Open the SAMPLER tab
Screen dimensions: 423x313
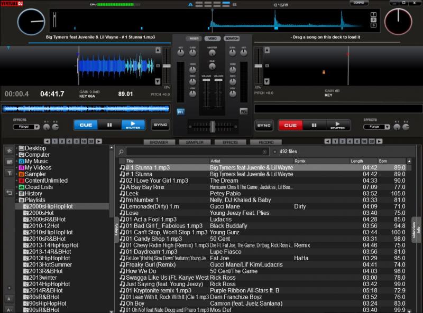click(195, 142)
